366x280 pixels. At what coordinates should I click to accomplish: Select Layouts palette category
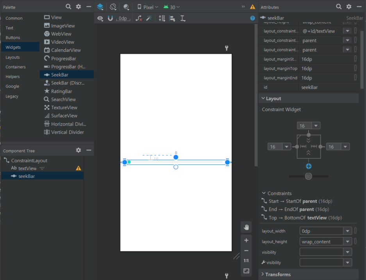12,57
